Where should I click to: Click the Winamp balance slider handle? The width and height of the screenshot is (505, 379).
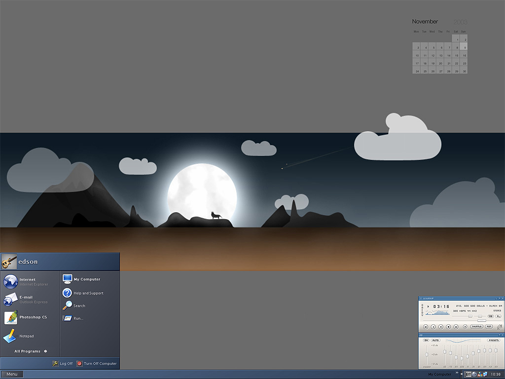pos(480,316)
